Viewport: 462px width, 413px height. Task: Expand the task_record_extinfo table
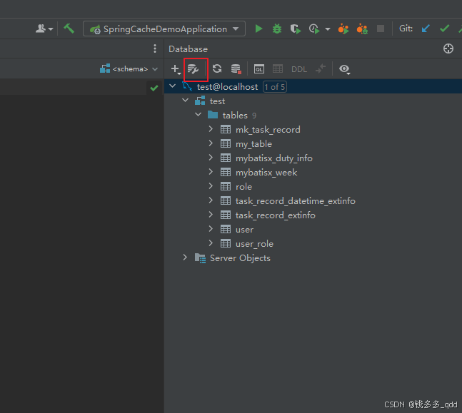pyautogui.click(x=211, y=215)
